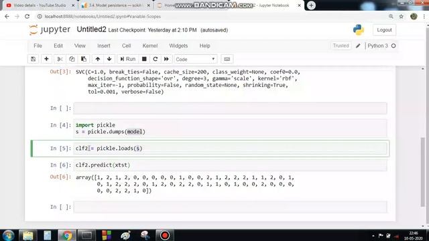Switch to Model persistence scikit-learn tab
This screenshot has width=429, height=241.
click(116, 5)
